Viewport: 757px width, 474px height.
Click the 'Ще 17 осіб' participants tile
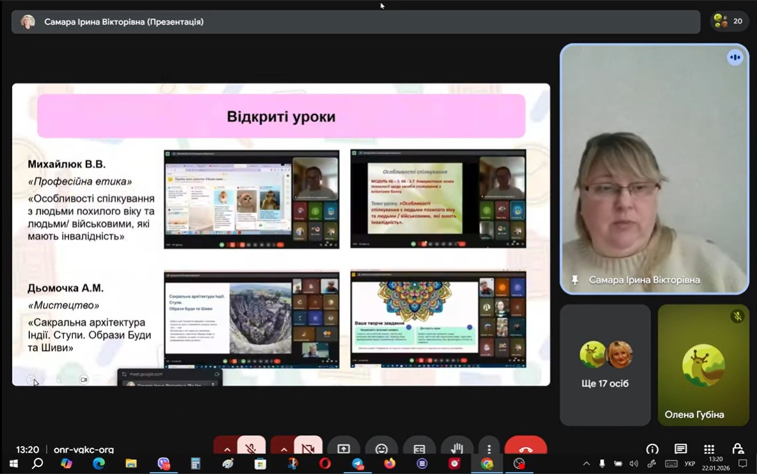tap(605, 365)
